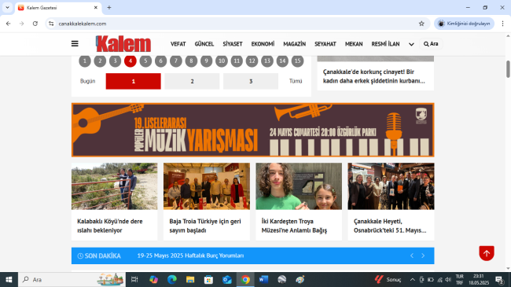This screenshot has height=287, width=511.
Task: Open the Ara search button
Action: click(x=431, y=44)
